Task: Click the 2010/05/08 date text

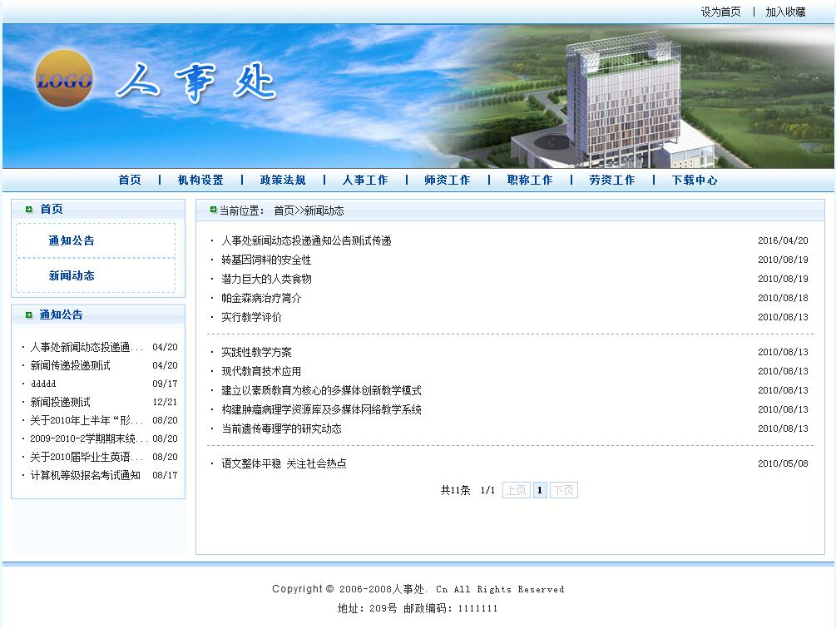Action: click(783, 463)
